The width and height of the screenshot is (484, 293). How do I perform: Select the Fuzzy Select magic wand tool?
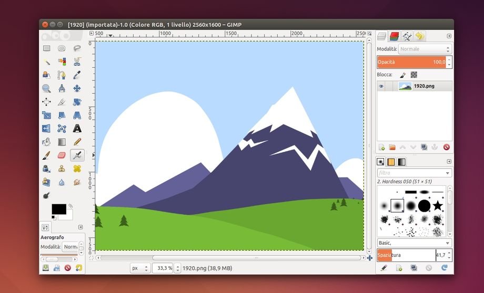(x=47, y=61)
